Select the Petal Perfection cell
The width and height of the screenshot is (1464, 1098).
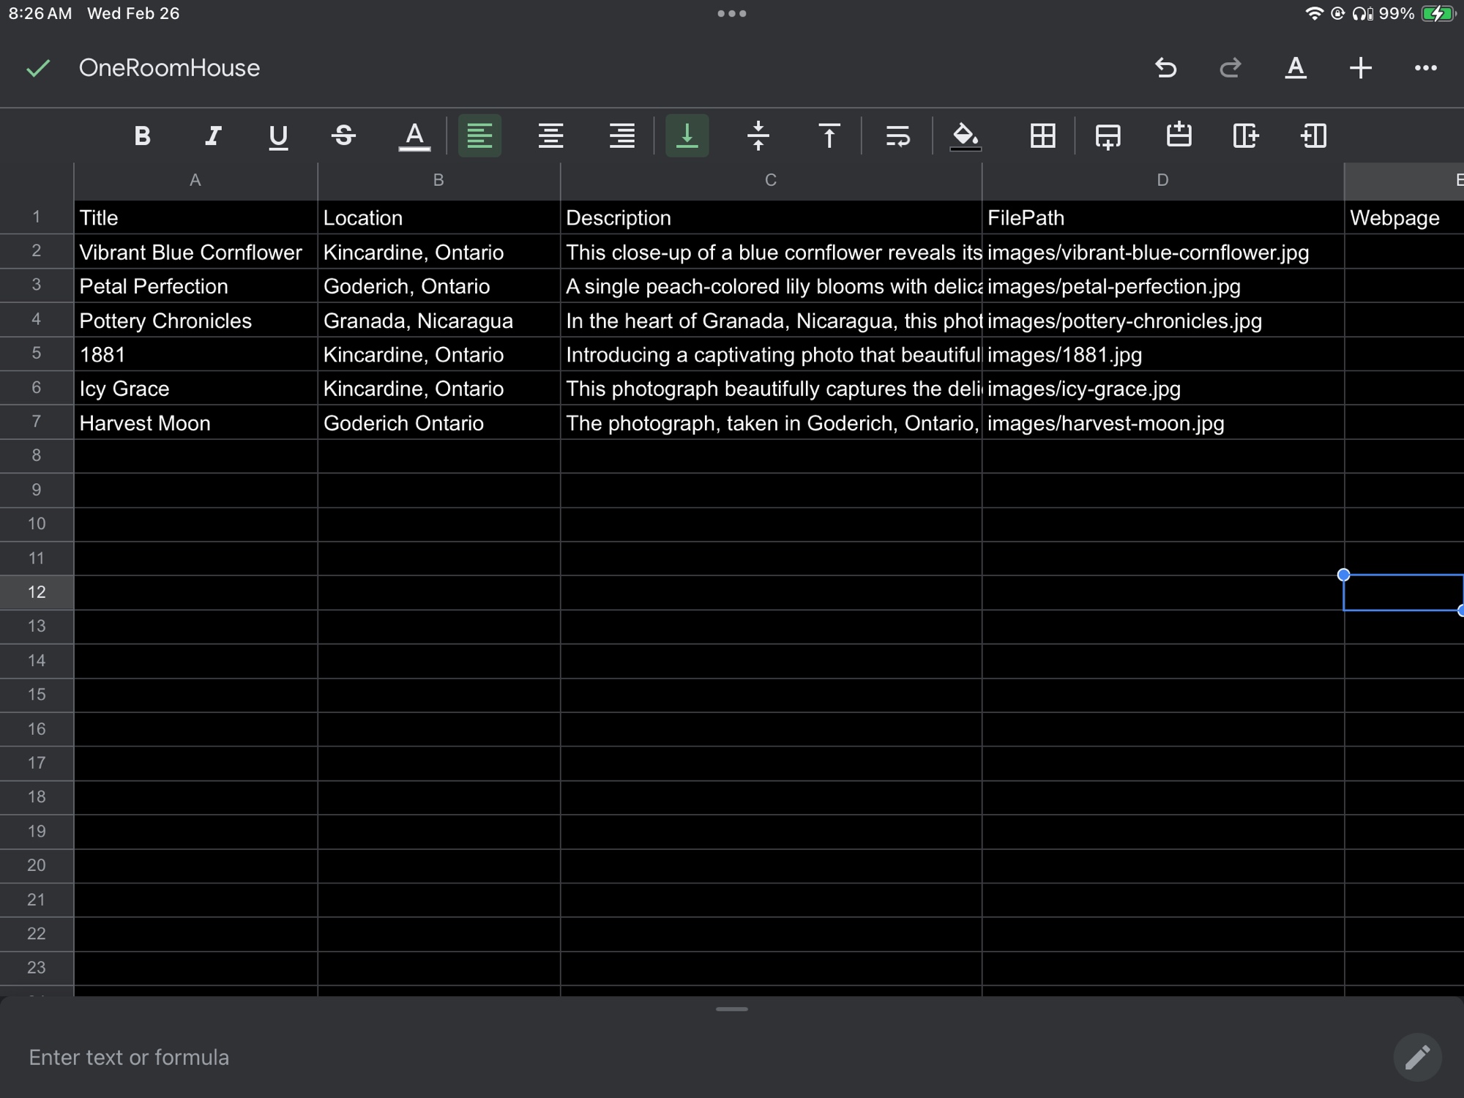195,286
